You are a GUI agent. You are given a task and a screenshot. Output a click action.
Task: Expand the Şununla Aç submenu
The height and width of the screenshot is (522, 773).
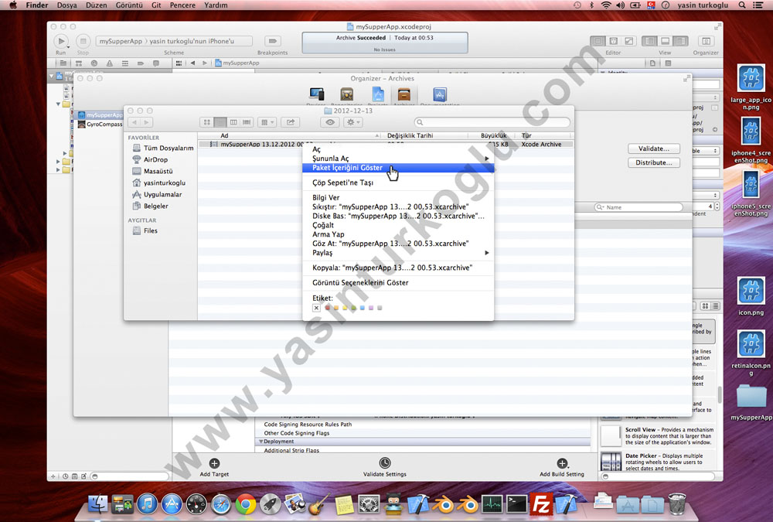click(x=398, y=159)
